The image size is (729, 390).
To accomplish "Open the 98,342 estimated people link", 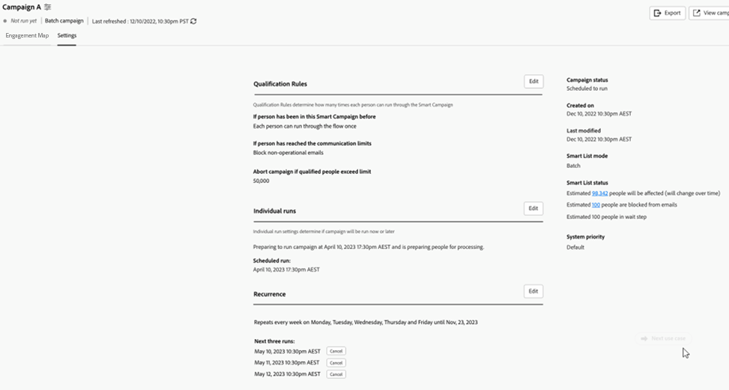I will 599,193.
